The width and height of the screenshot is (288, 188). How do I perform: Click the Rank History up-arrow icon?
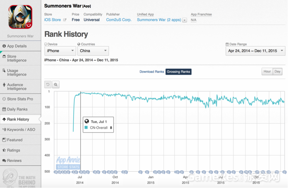[4, 119]
